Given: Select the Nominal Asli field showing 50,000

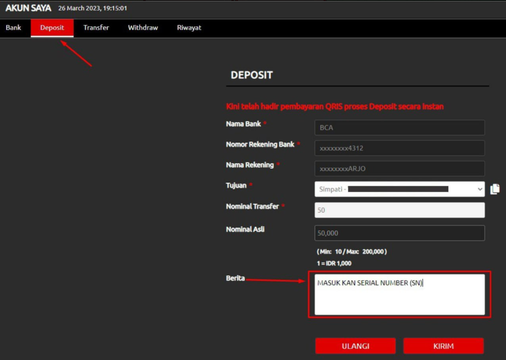Looking at the screenshot, I should 399,233.
